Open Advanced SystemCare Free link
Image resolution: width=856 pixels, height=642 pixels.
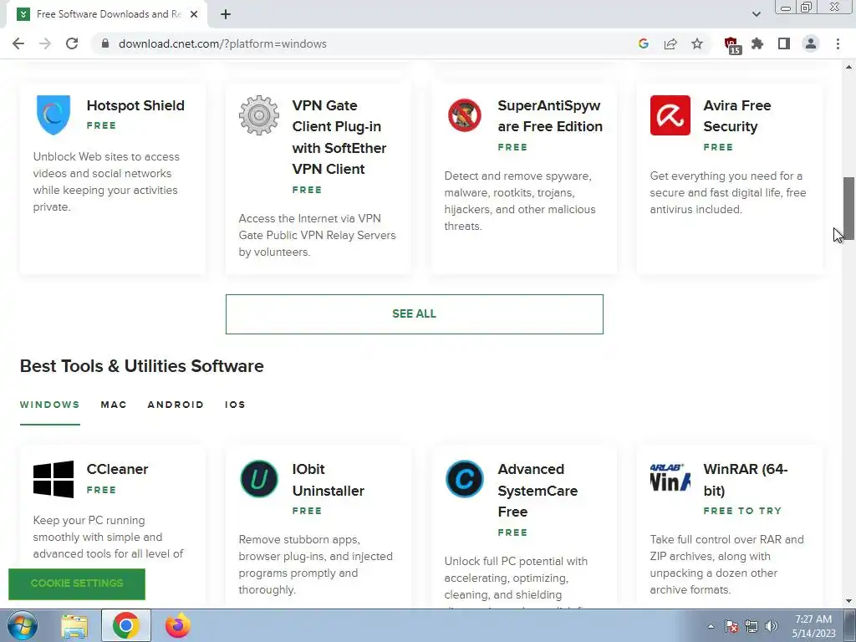tap(538, 490)
